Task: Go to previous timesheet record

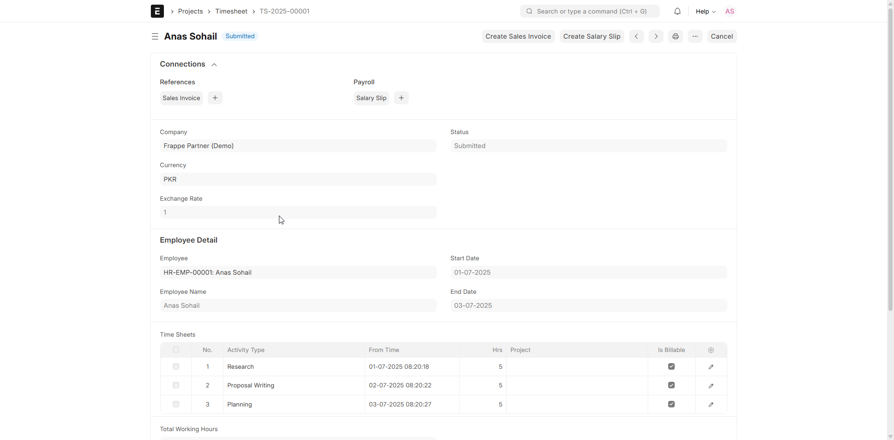Action: point(636,36)
